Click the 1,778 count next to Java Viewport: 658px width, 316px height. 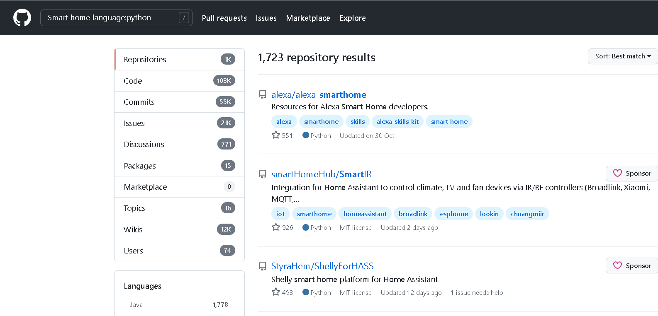click(220, 305)
